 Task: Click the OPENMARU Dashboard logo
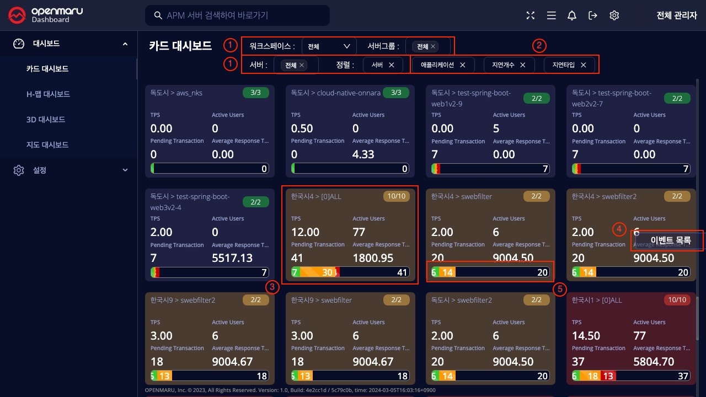(46, 15)
